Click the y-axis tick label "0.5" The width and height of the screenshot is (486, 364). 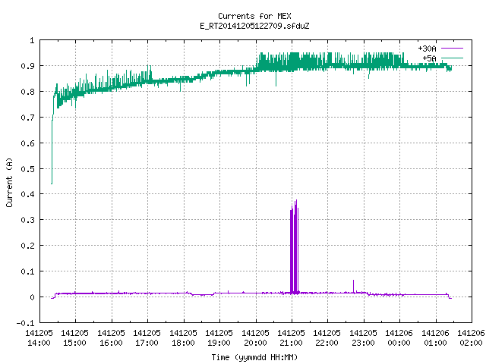tap(27, 168)
